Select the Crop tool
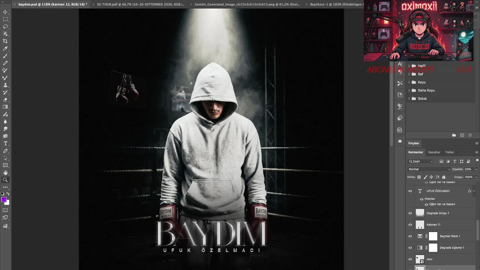This screenshot has width=480, height=270. pyautogui.click(x=5, y=41)
